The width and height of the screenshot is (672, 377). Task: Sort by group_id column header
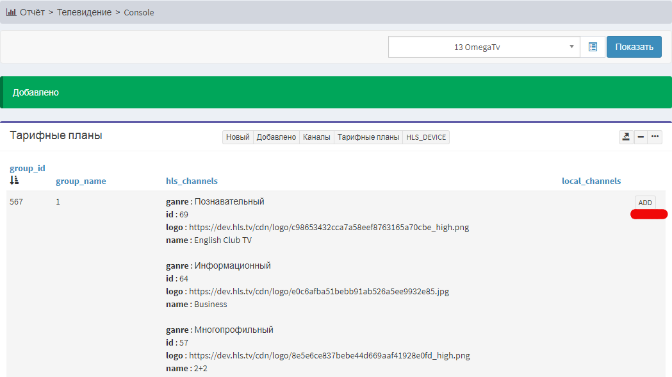point(28,168)
